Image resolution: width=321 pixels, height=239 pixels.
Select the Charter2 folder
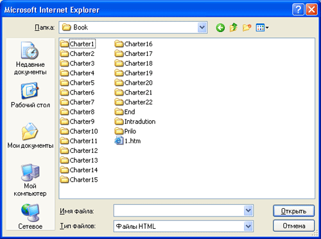click(x=77, y=53)
